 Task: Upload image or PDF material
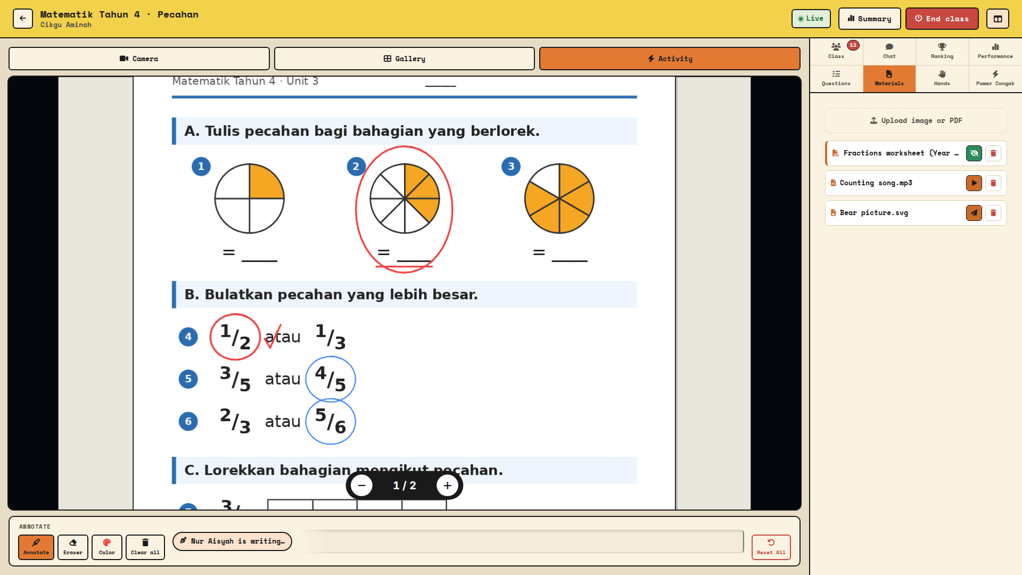click(916, 121)
